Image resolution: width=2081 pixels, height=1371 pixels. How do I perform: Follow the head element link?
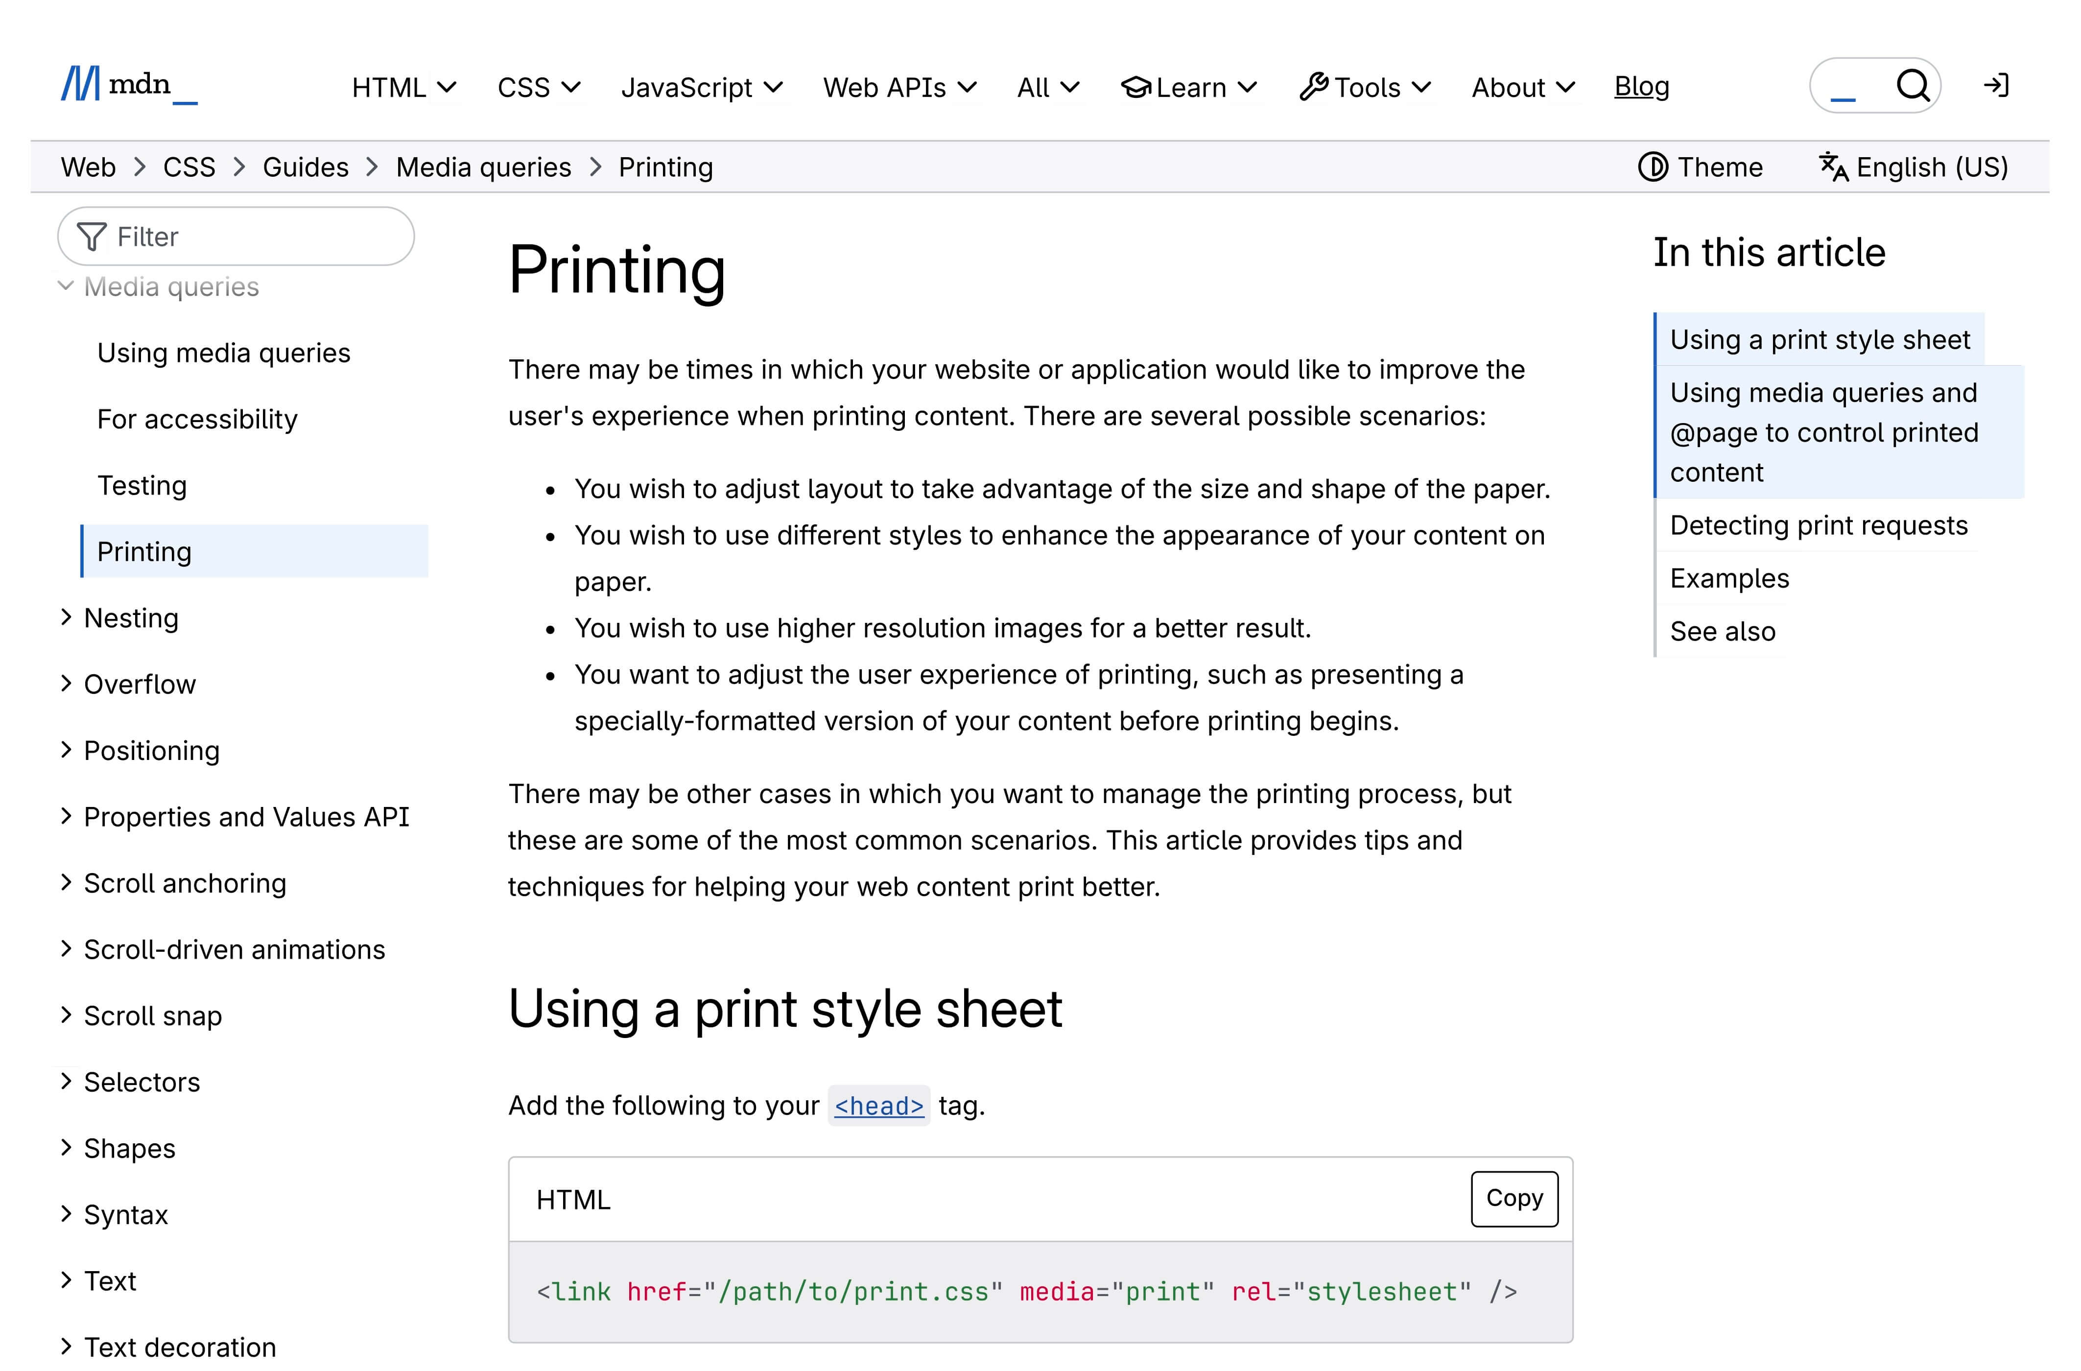(x=879, y=1105)
